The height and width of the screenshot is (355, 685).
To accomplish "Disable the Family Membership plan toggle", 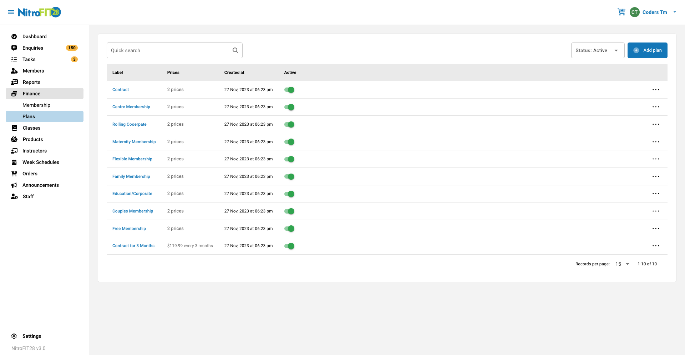I will (289, 176).
